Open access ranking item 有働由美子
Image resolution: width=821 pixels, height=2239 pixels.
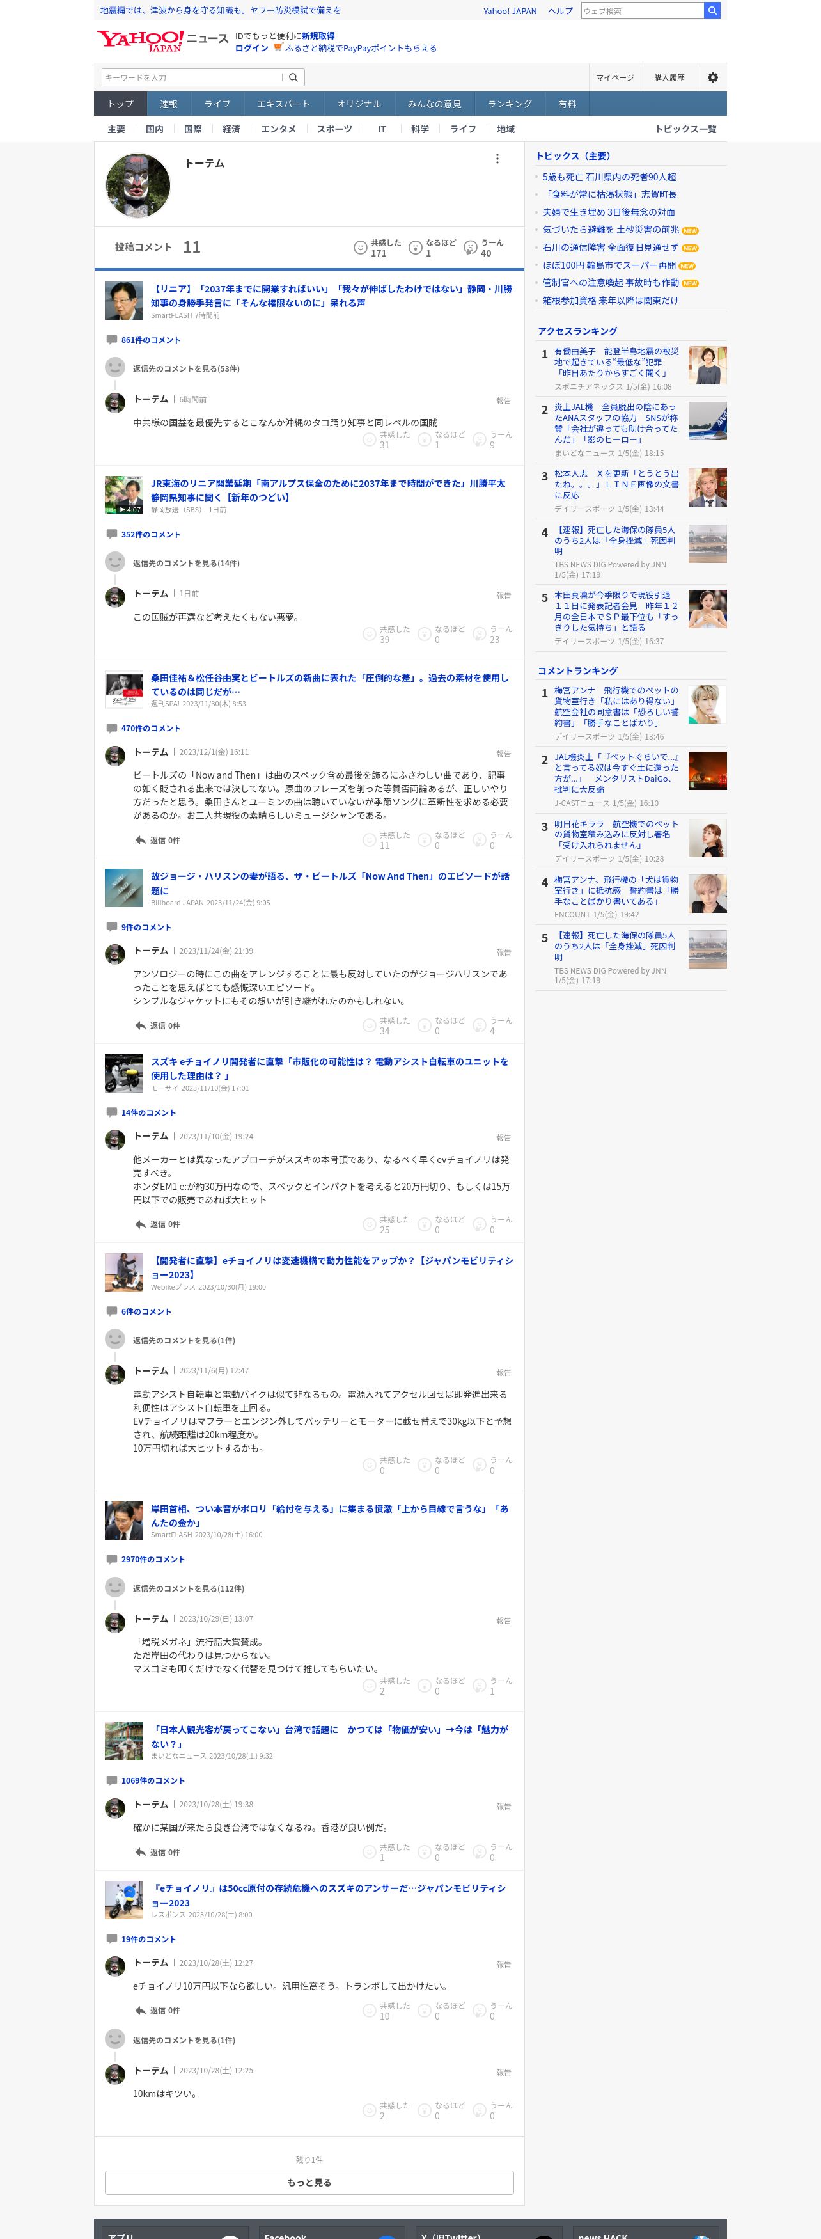tap(617, 361)
